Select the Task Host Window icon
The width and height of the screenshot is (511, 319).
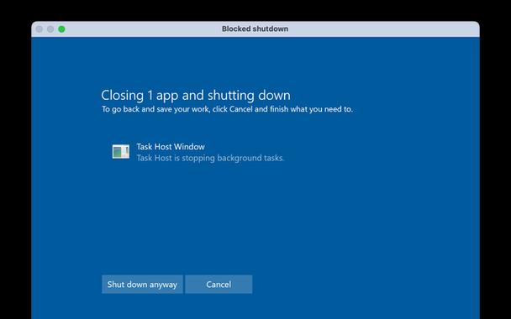click(121, 152)
